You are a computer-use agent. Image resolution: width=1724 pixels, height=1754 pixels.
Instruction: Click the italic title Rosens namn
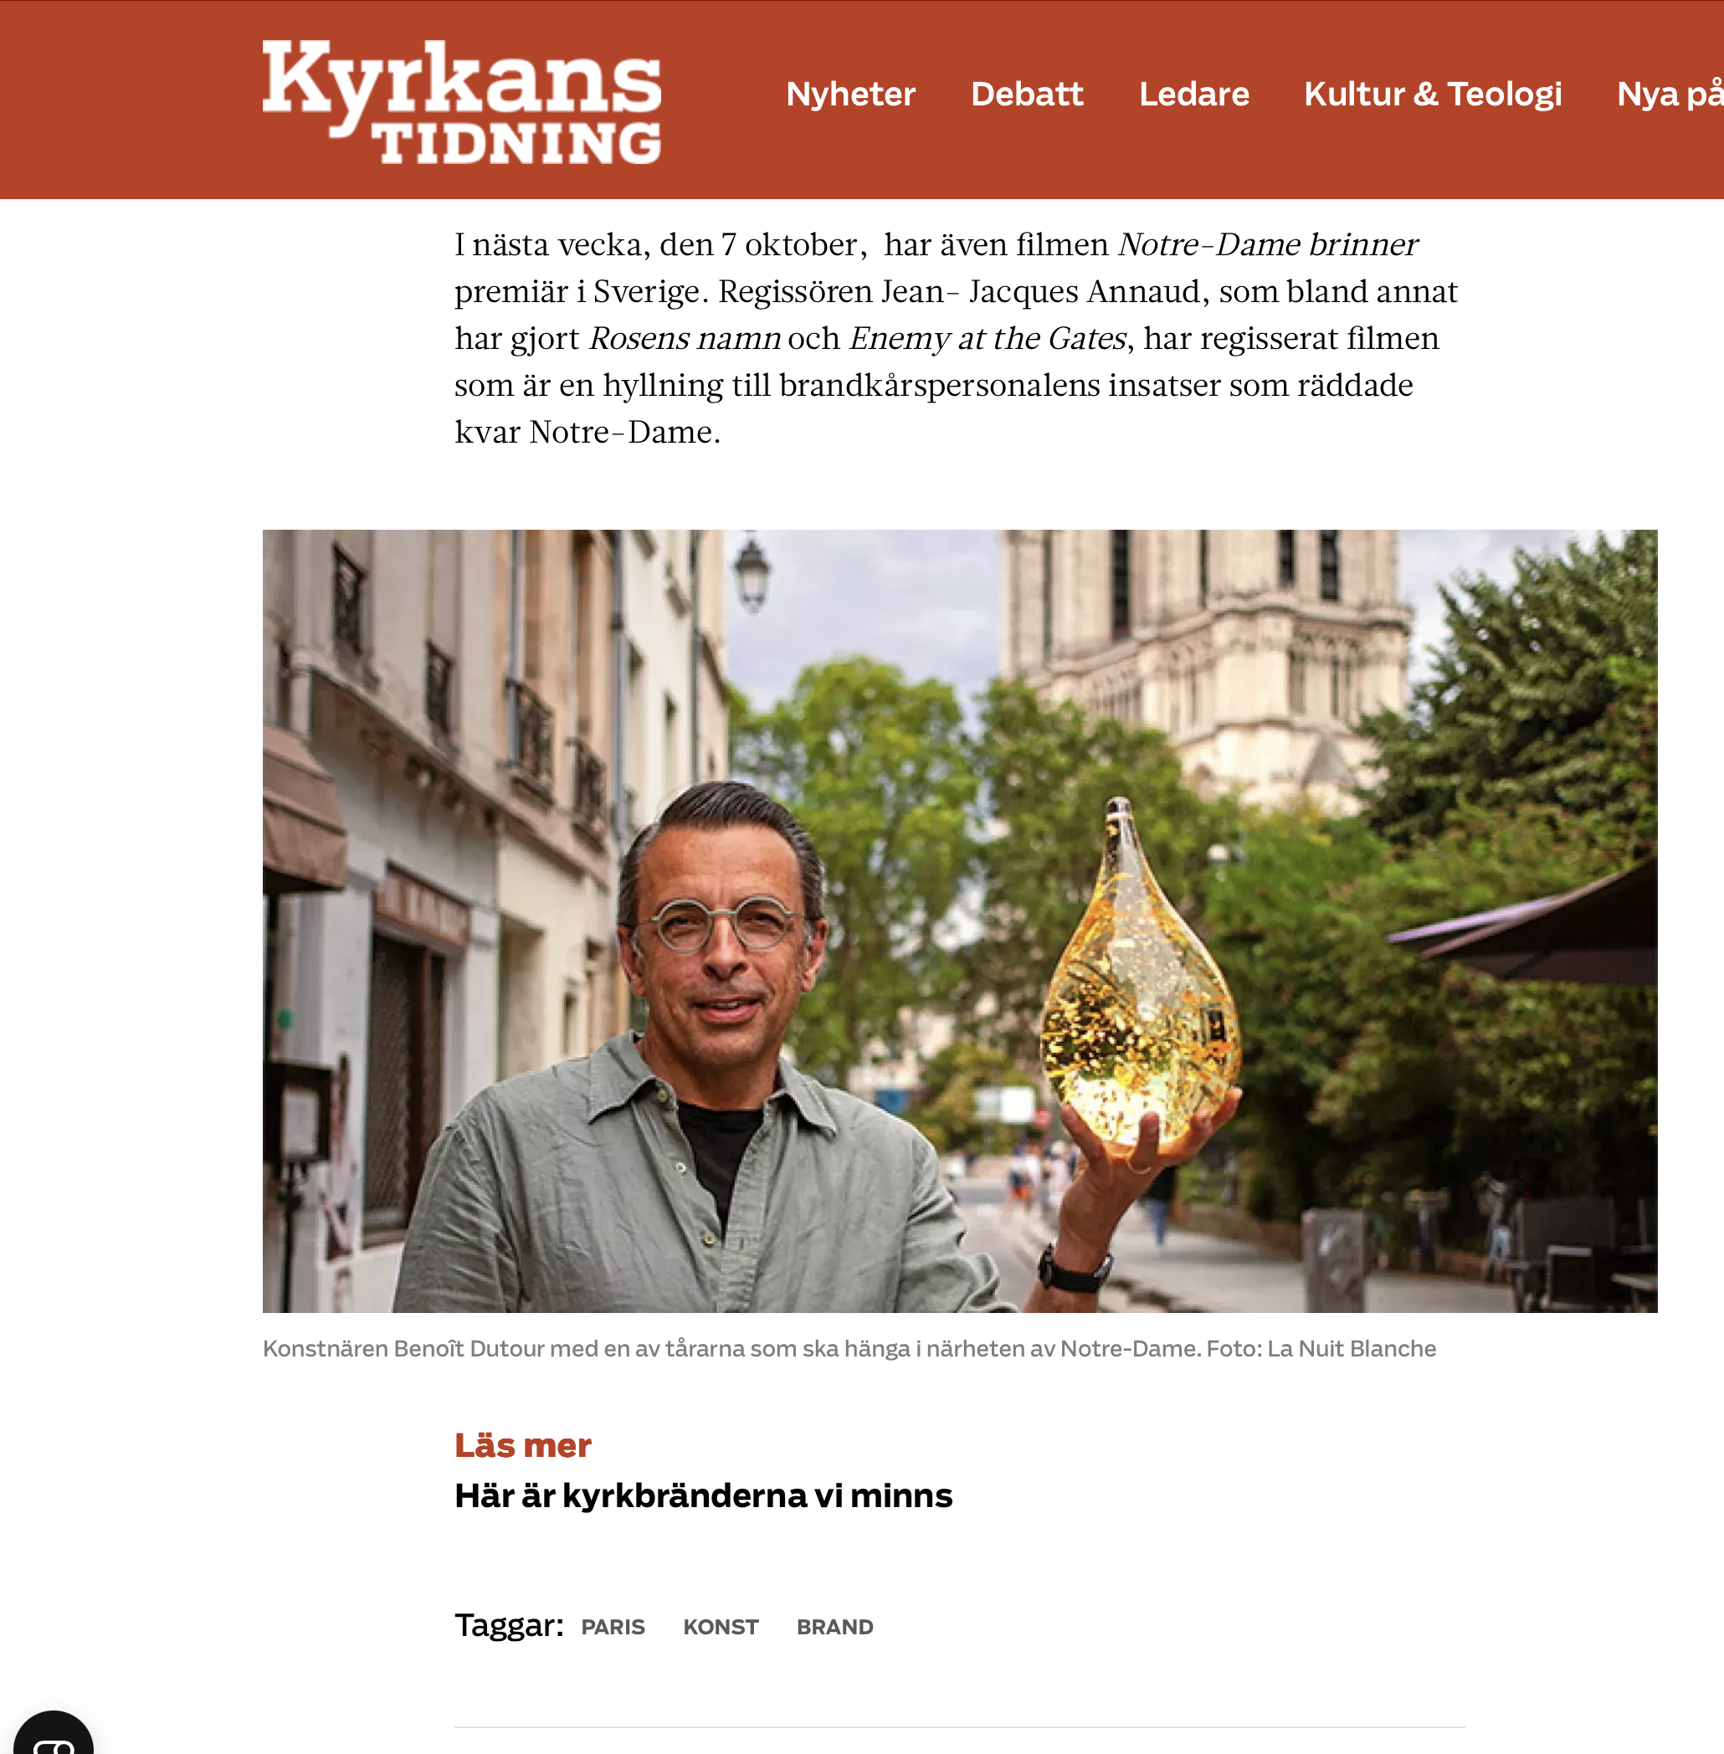(x=685, y=338)
